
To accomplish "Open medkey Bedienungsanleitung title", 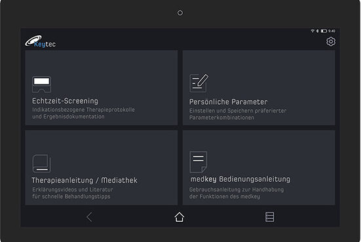I will tap(240, 179).
